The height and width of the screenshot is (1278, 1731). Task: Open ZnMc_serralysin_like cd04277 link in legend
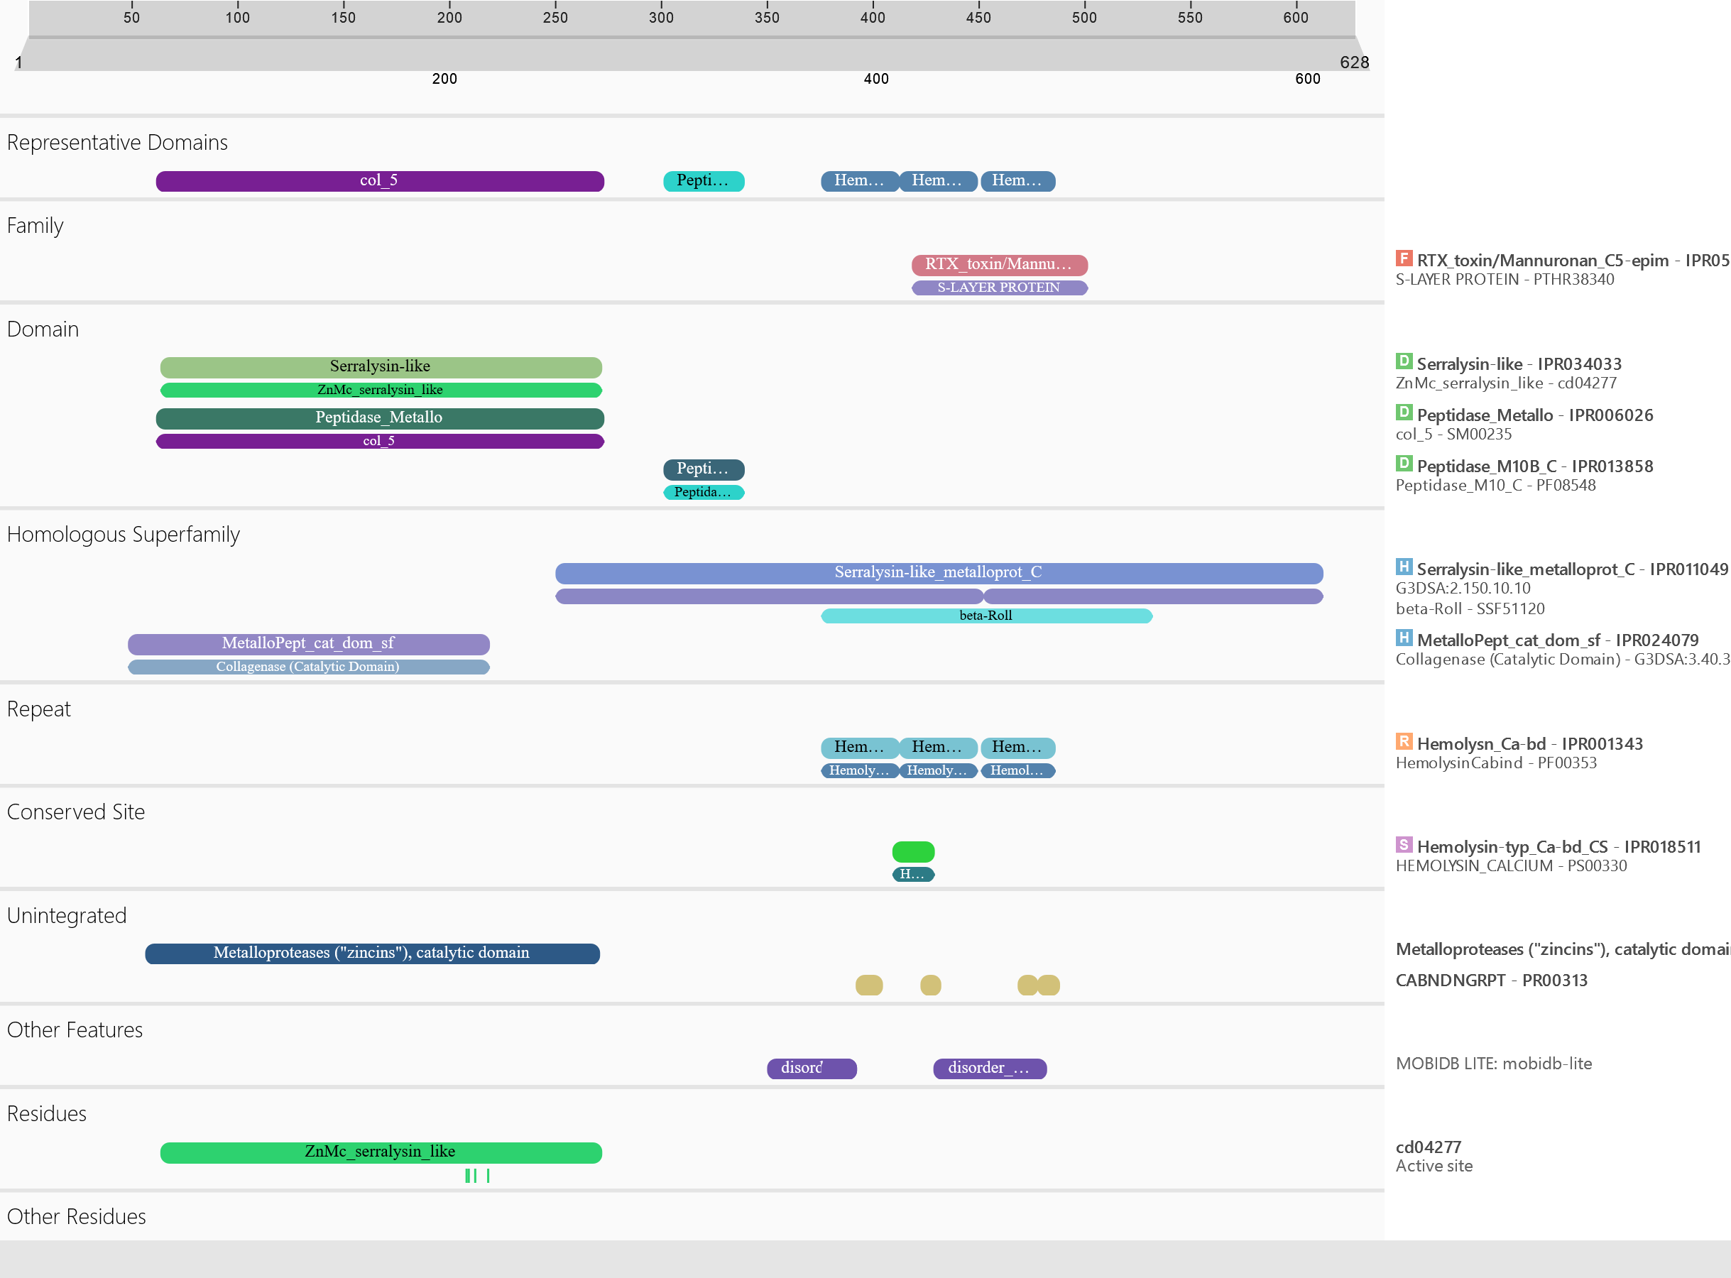[x=1506, y=383]
